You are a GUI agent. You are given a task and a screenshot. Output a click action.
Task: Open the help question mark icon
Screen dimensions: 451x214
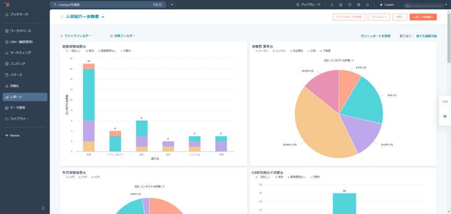pos(350,4)
